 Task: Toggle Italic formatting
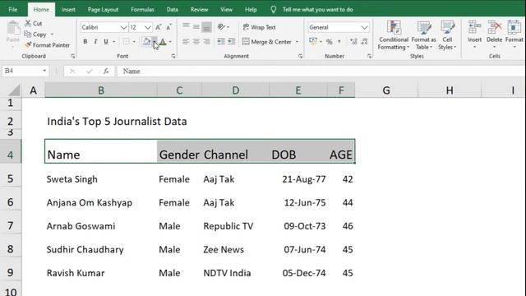[95, 42]
